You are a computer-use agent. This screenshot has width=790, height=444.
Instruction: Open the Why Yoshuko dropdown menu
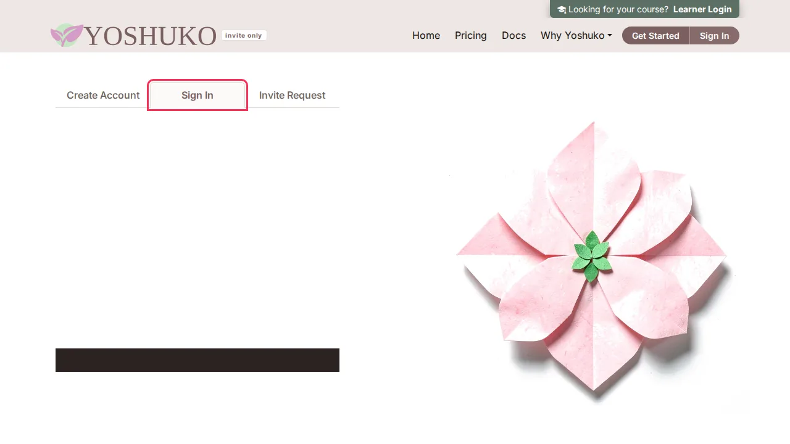click(x=576, y=35)
